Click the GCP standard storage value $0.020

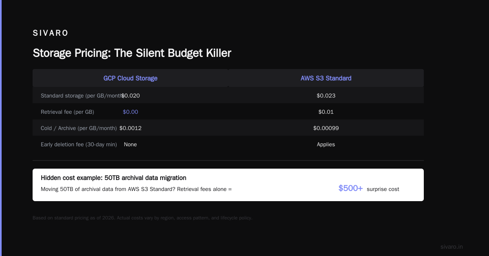click(130, 95)
